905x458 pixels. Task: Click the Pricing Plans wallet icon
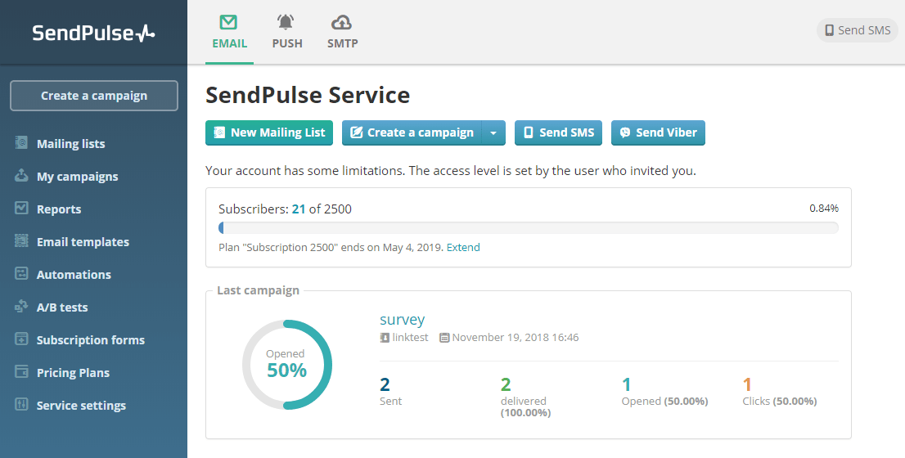(x=21, y=371)
